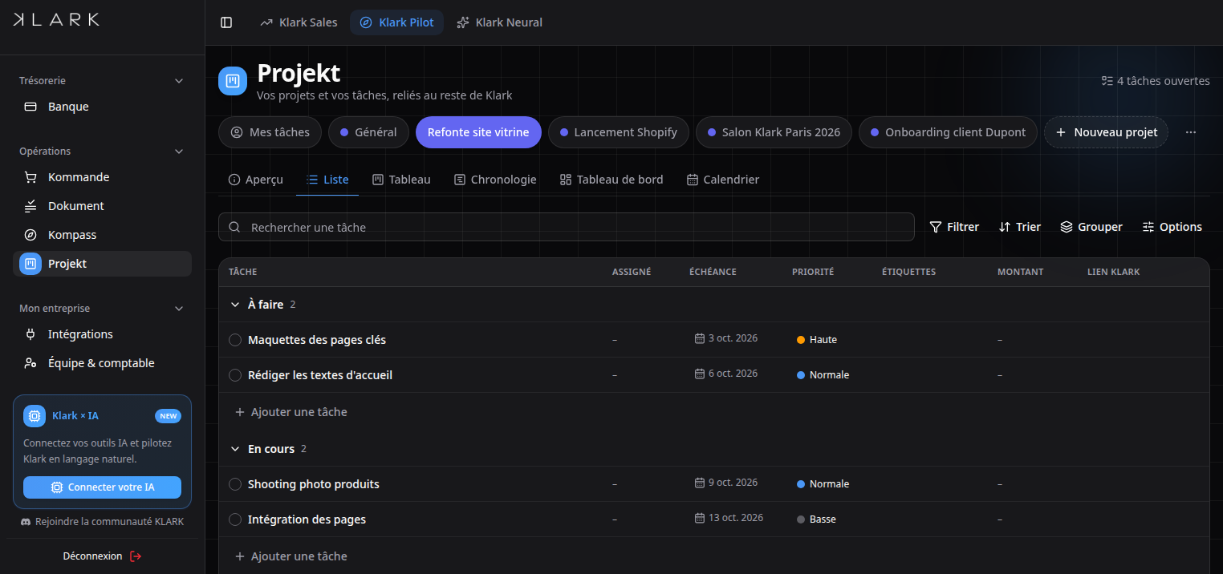This screenshot has width=1223, height=574.
Task: Click the KLARK logo
Action: pyautogui.click(x=56, y=20)
